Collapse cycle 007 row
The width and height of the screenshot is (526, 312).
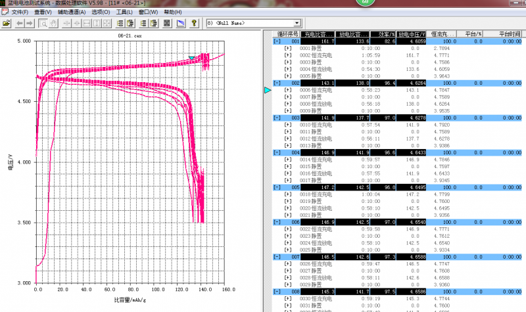tap(277, 257)
